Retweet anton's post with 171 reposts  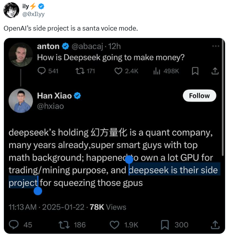80,71
